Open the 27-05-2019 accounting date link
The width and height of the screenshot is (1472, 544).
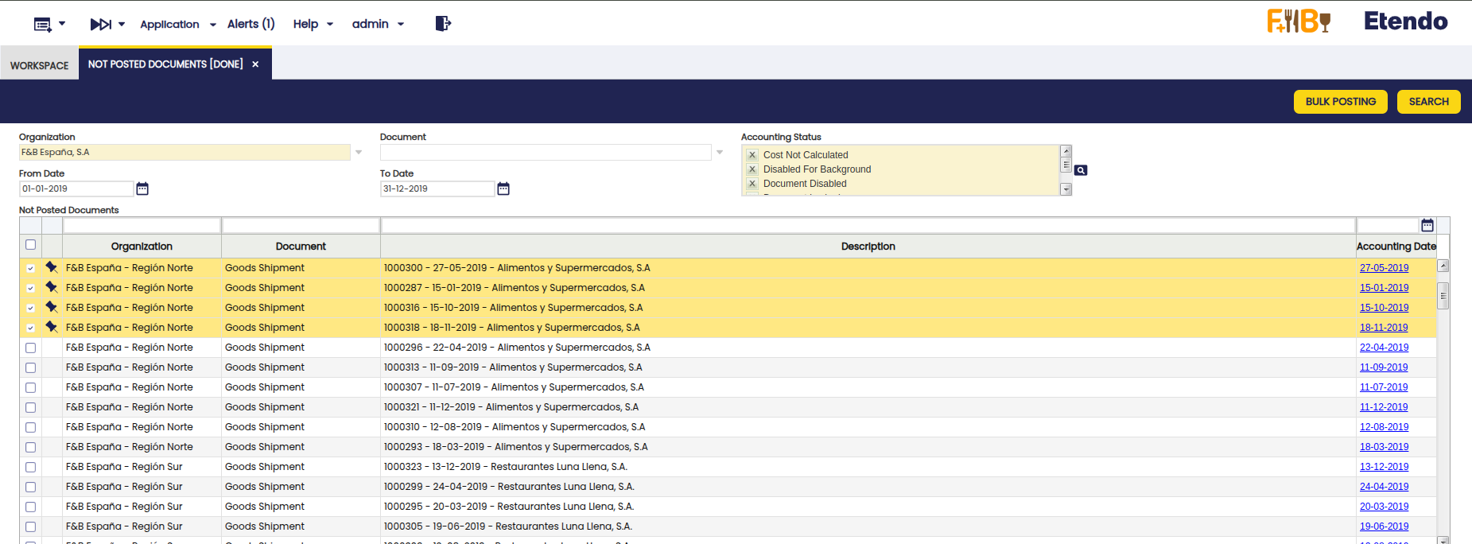[1384, 268]
